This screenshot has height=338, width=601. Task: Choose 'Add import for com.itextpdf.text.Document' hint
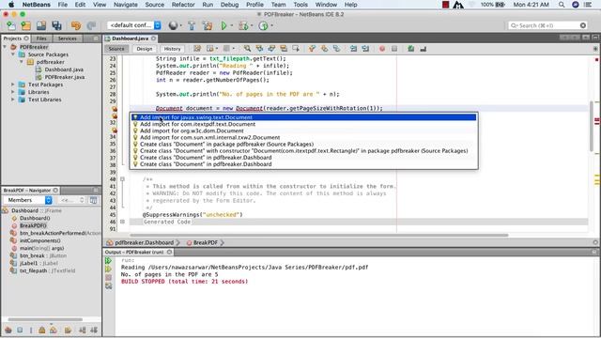click(303, 124)
